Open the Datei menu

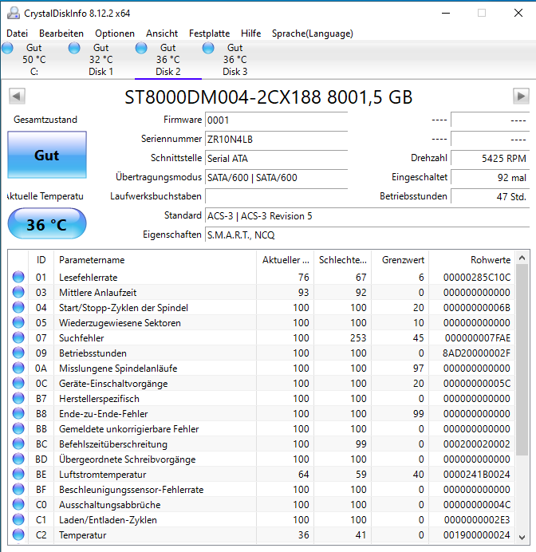click(x=18, y=34)
